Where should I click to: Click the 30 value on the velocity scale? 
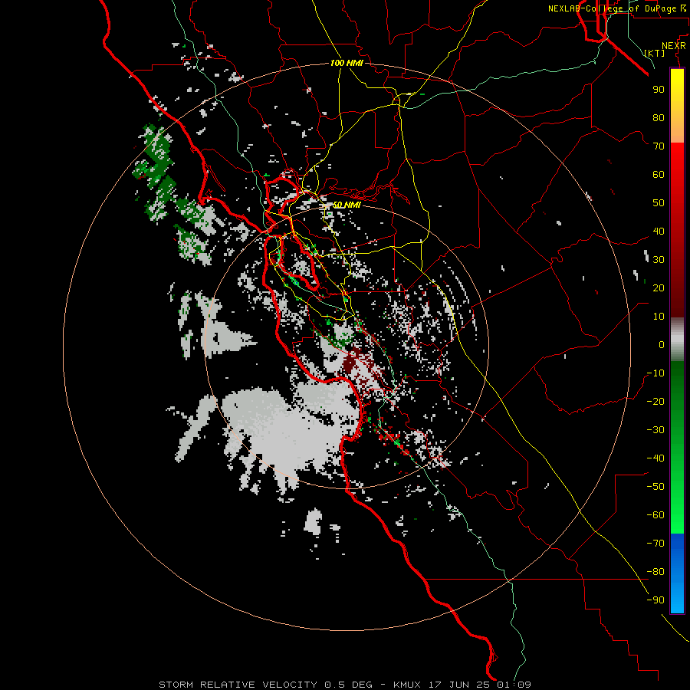click(659, 260)
